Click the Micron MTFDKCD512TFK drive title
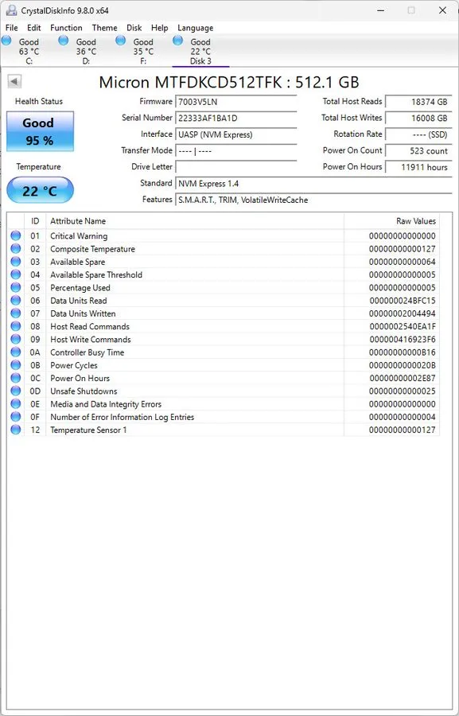This screenshot has height=716, width=459. [x=229, y=82]
